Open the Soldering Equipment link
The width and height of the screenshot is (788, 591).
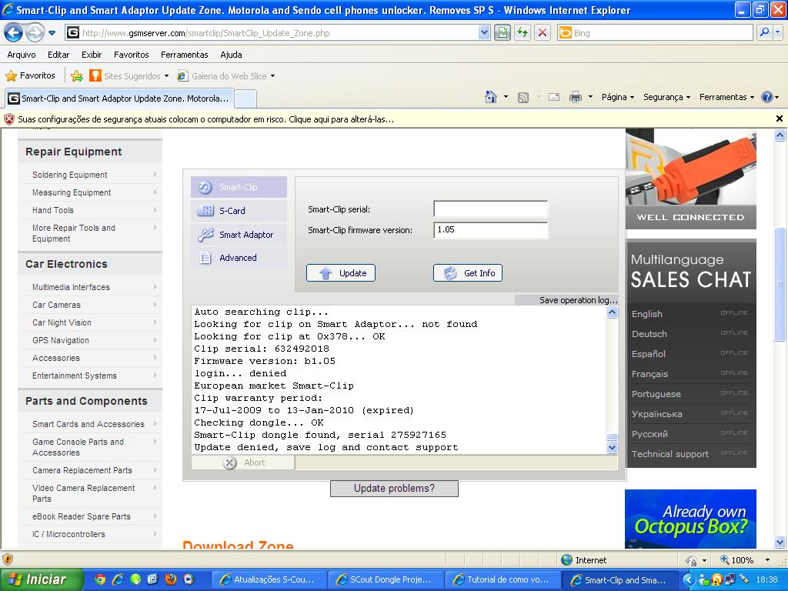click(x=70, y=175)
